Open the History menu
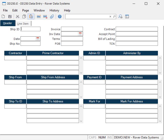Image resolution: width=164 pixels, height=140 pixels. pyautogui.click(x=54, y=10)
